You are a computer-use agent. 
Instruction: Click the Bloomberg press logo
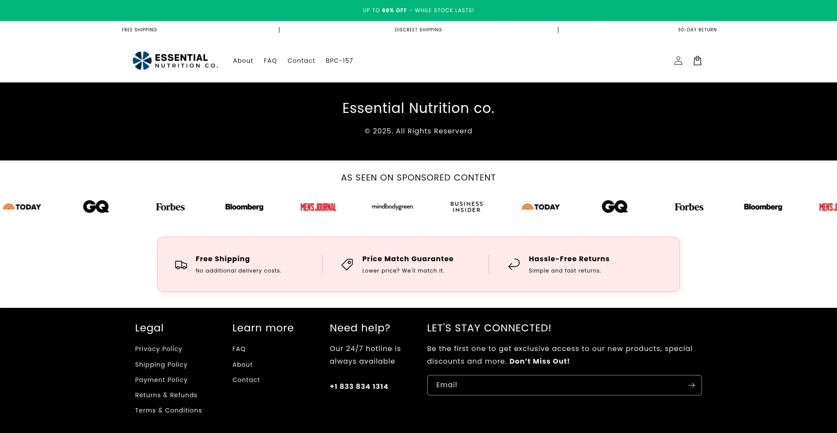click(x=244, y=207)
